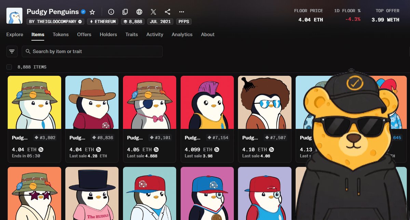This screenshot has width=410, height=220.
Task: Open the Tokens tab
Action: pos(60,34)
